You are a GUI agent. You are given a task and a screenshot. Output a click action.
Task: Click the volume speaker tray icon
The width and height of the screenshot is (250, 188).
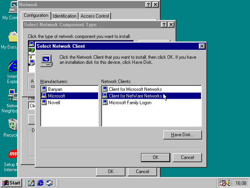(229, 183)
